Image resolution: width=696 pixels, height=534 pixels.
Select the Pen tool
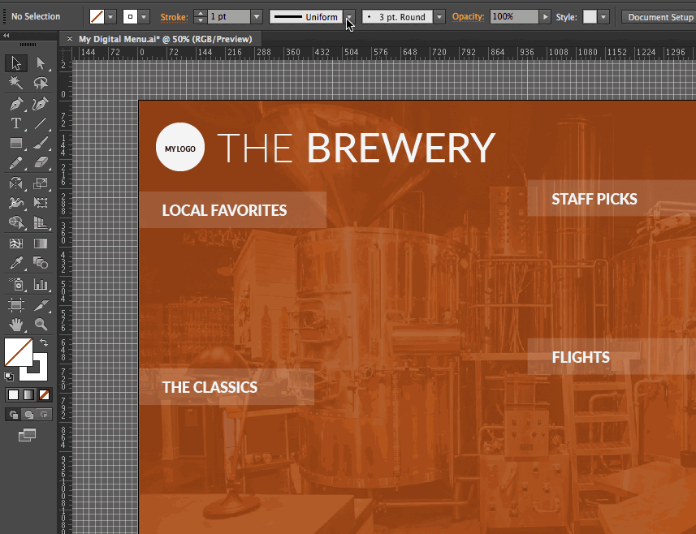[16, 104]
